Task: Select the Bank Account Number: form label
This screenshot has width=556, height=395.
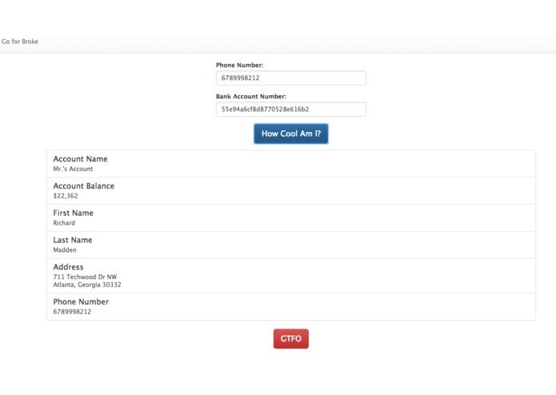Action: (x=251, y=97)
